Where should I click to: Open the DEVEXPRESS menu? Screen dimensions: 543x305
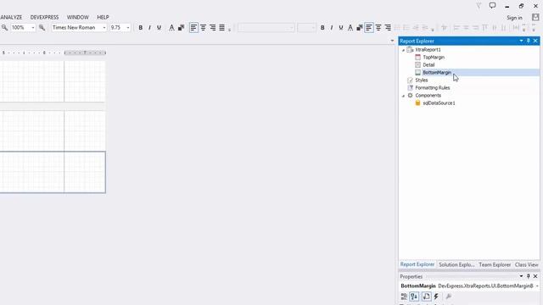tap(44, 17)
